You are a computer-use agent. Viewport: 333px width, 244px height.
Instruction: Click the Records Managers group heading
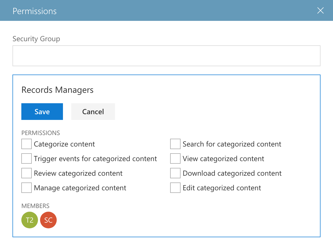click(x=57, y=90)
